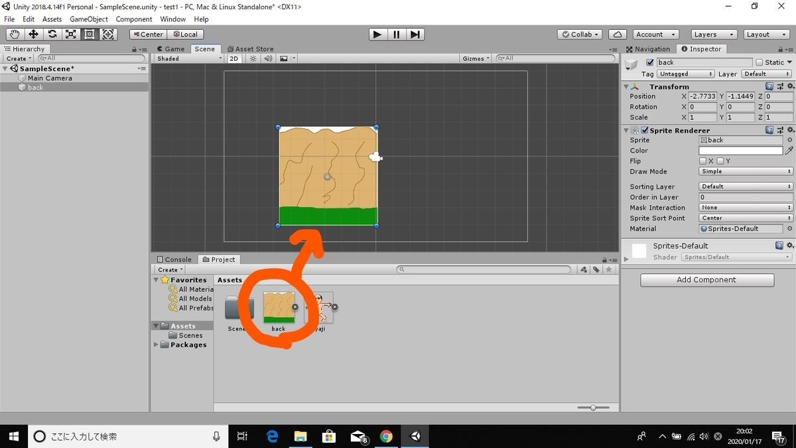This screenshot has height=448, width=796.
Task: Select the Move tool
Action: [33, 35]
